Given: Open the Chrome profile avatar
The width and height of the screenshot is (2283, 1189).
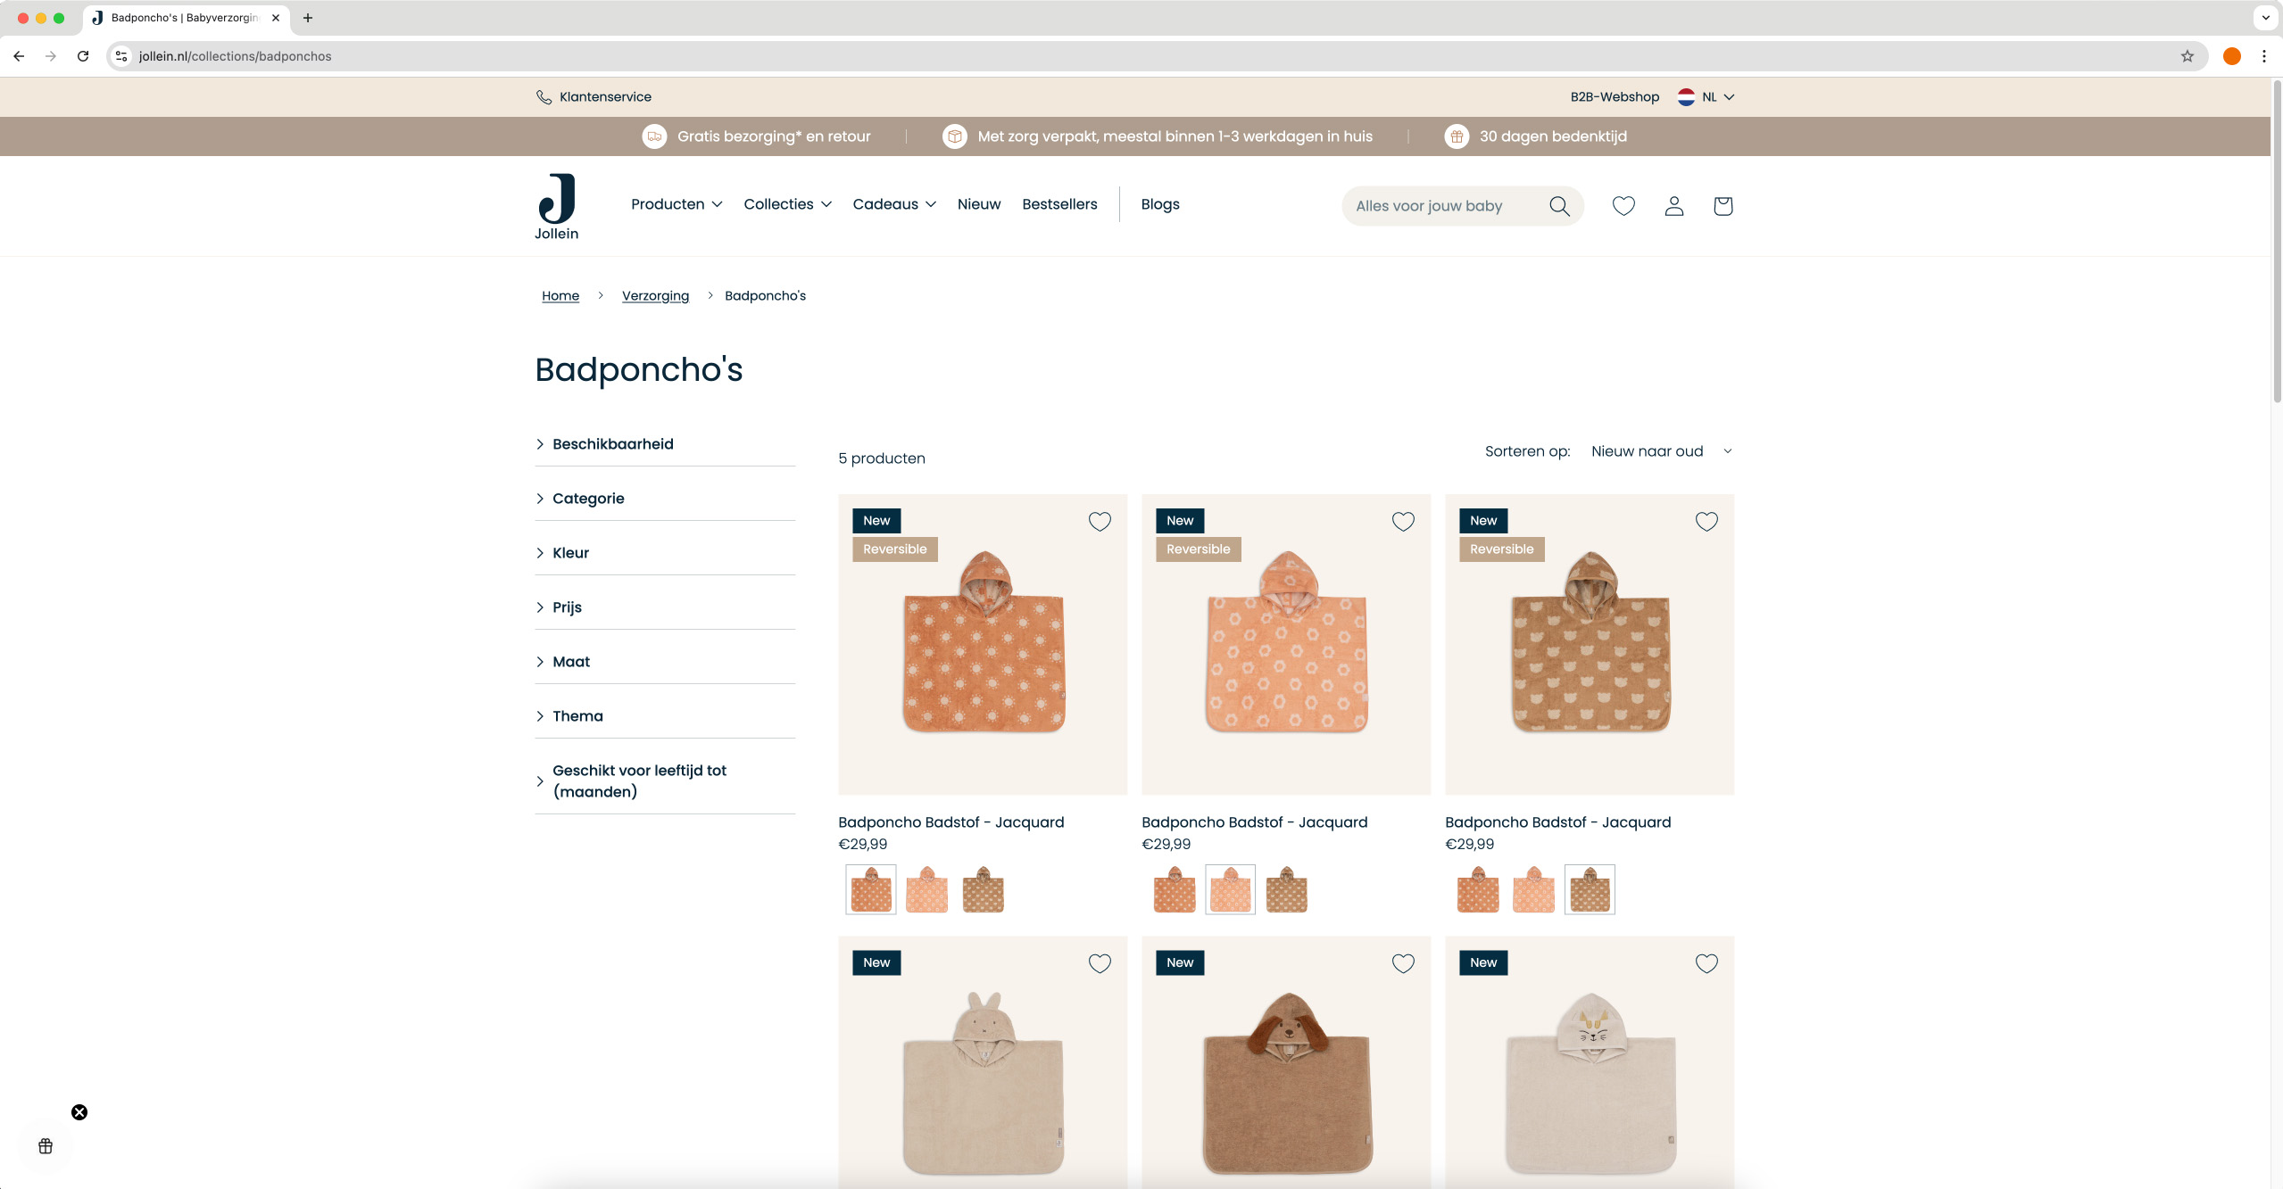Looking at the screenshot, I should pos(2232,56).
